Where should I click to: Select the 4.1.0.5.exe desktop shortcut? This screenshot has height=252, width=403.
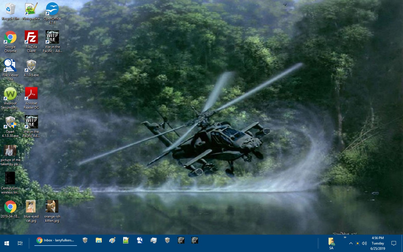click(x=31, y=68)
